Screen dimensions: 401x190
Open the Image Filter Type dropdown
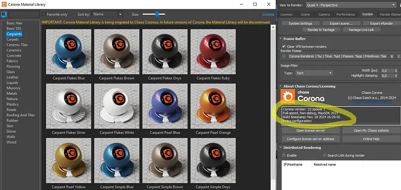click(x=314, y=73)
